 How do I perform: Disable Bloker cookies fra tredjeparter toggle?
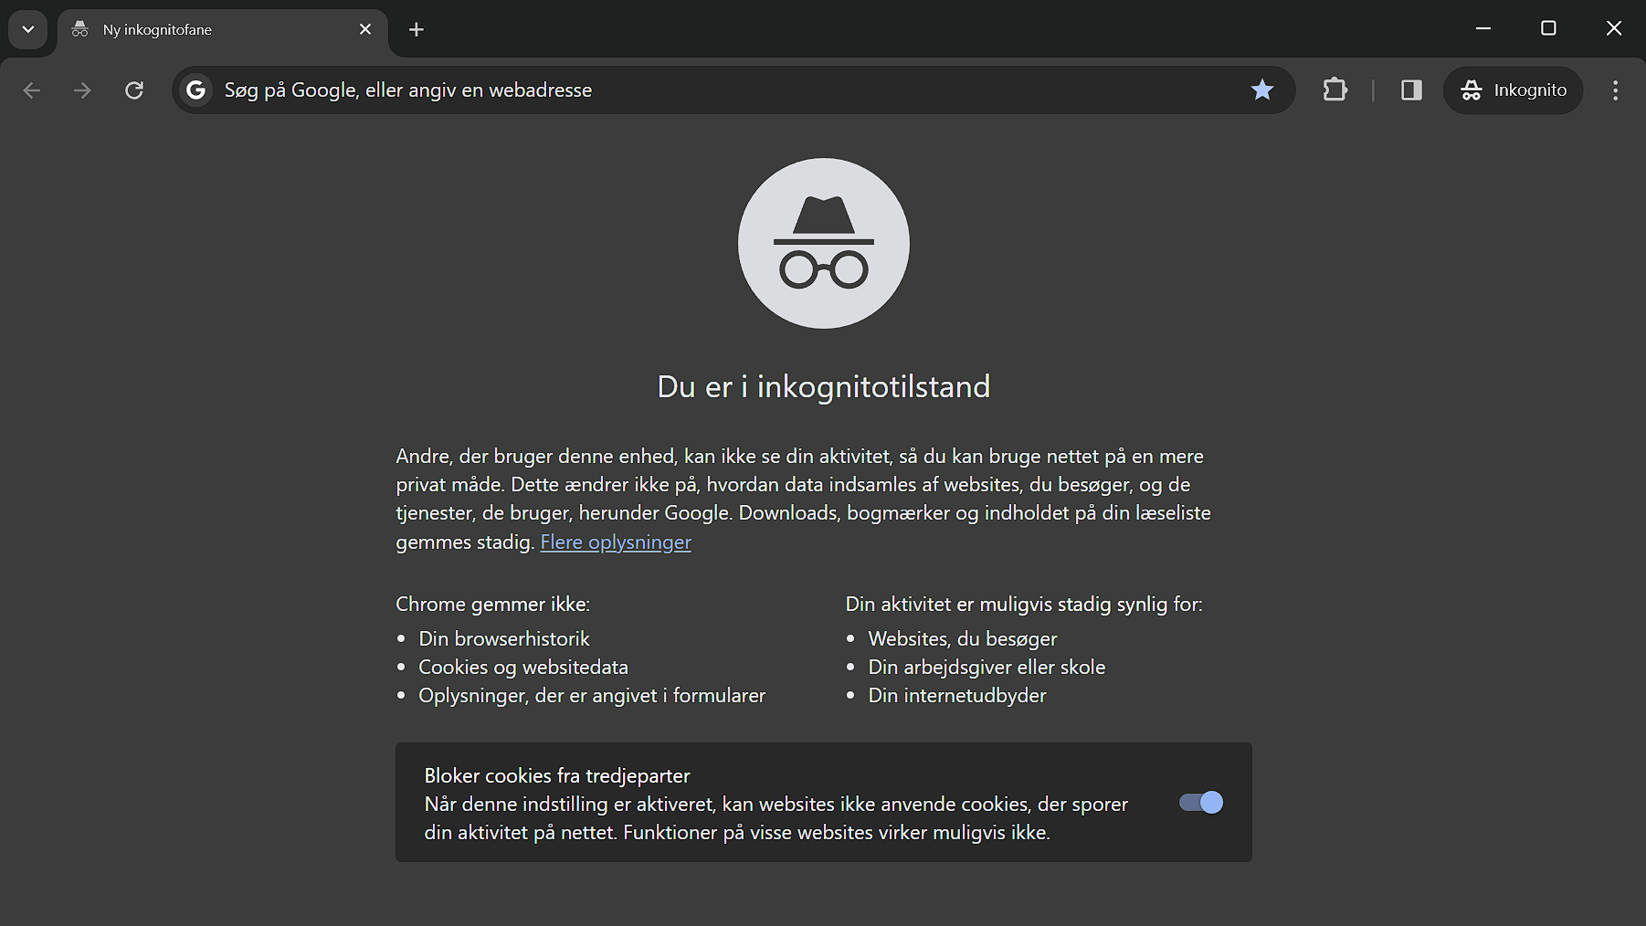pos(1201,802)
